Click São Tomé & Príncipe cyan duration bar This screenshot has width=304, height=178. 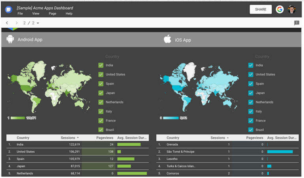tap(280, 152)
